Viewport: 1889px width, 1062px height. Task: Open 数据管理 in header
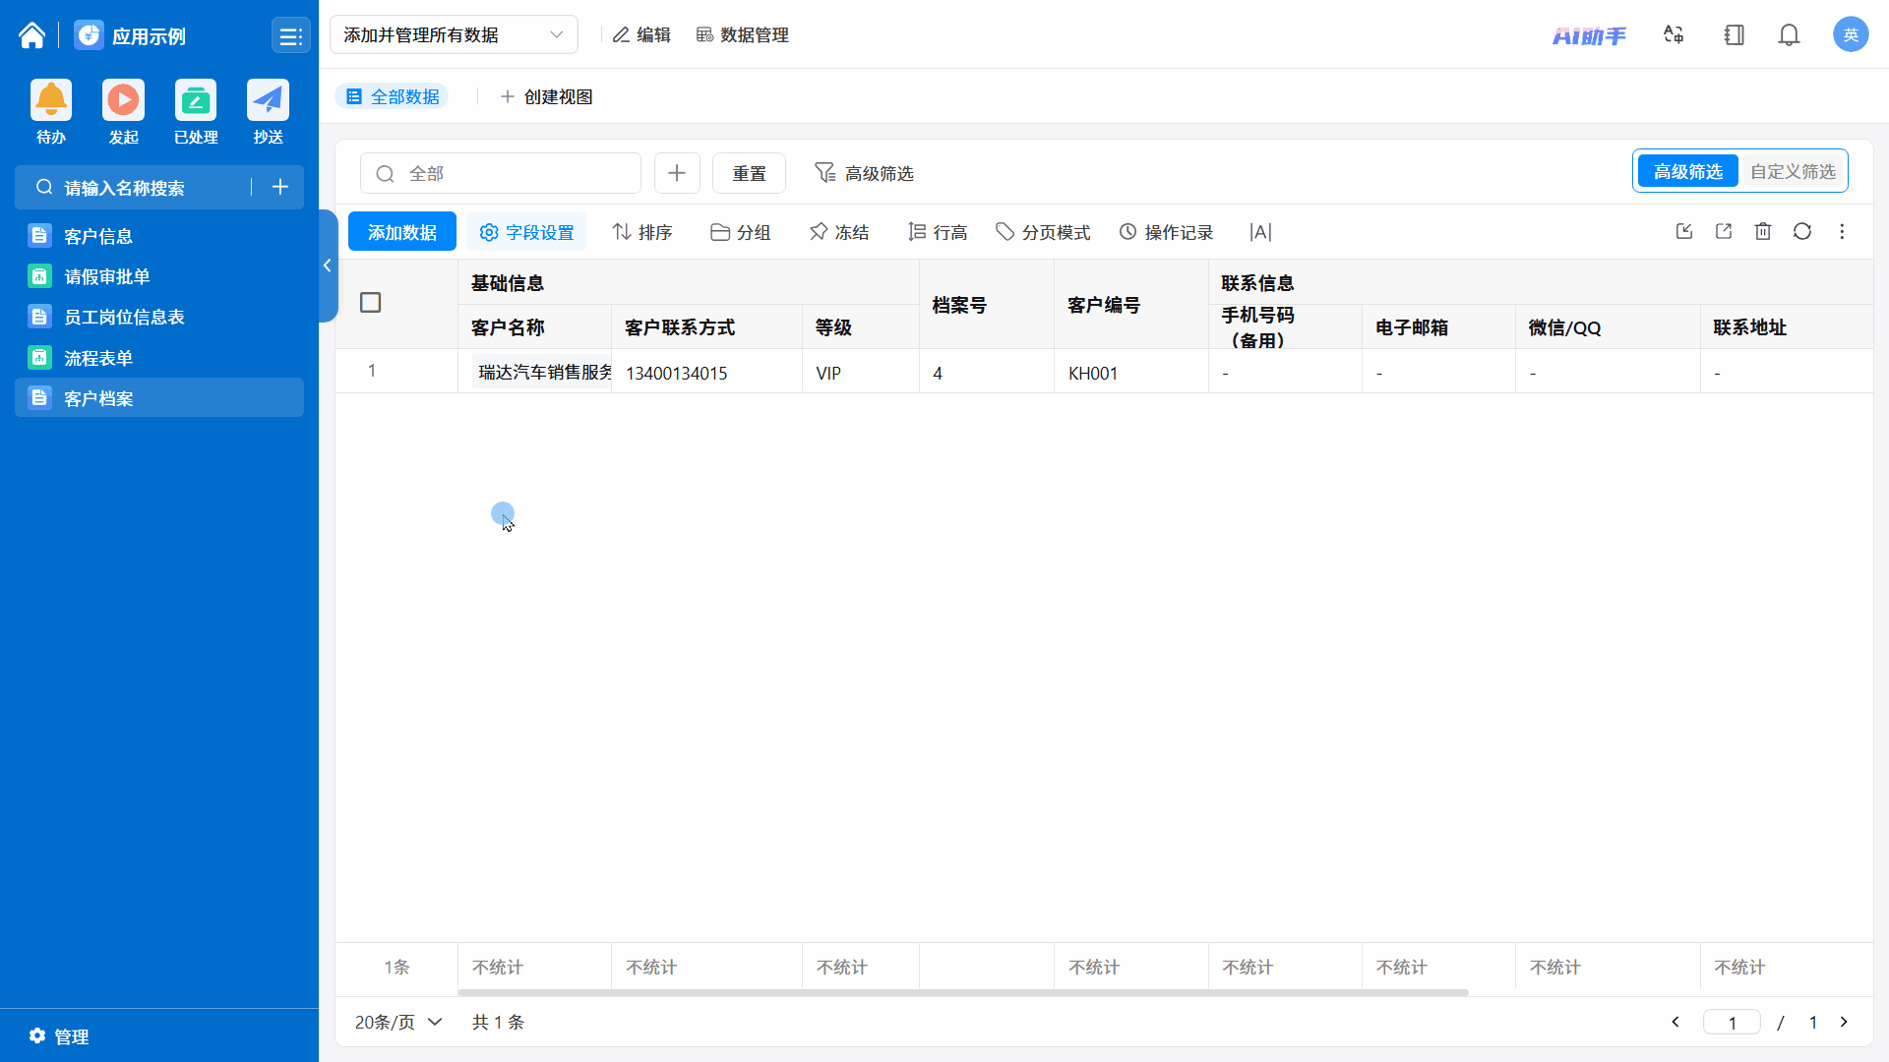[x=743, y=34]
